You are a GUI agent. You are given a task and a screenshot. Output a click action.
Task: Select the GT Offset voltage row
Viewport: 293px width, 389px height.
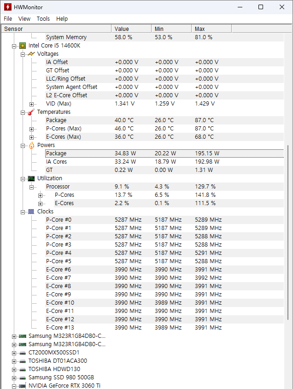coord(164,71)
